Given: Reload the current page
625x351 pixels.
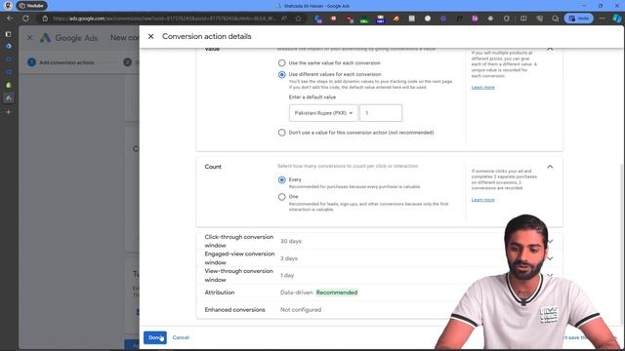Looking at the screenshot, I should 26,19.
